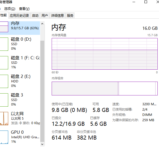Click the memory composition (内存组合) bar
The image size is (159, 147).
(104, 88)
